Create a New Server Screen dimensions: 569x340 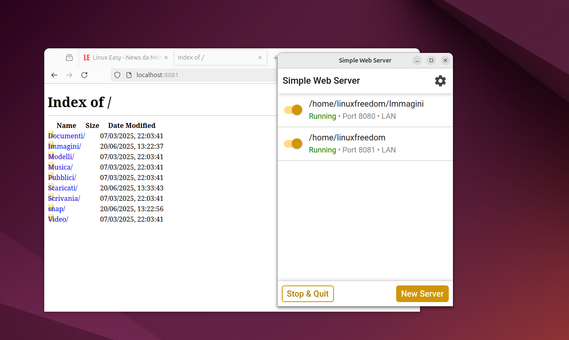click(422, 294)
